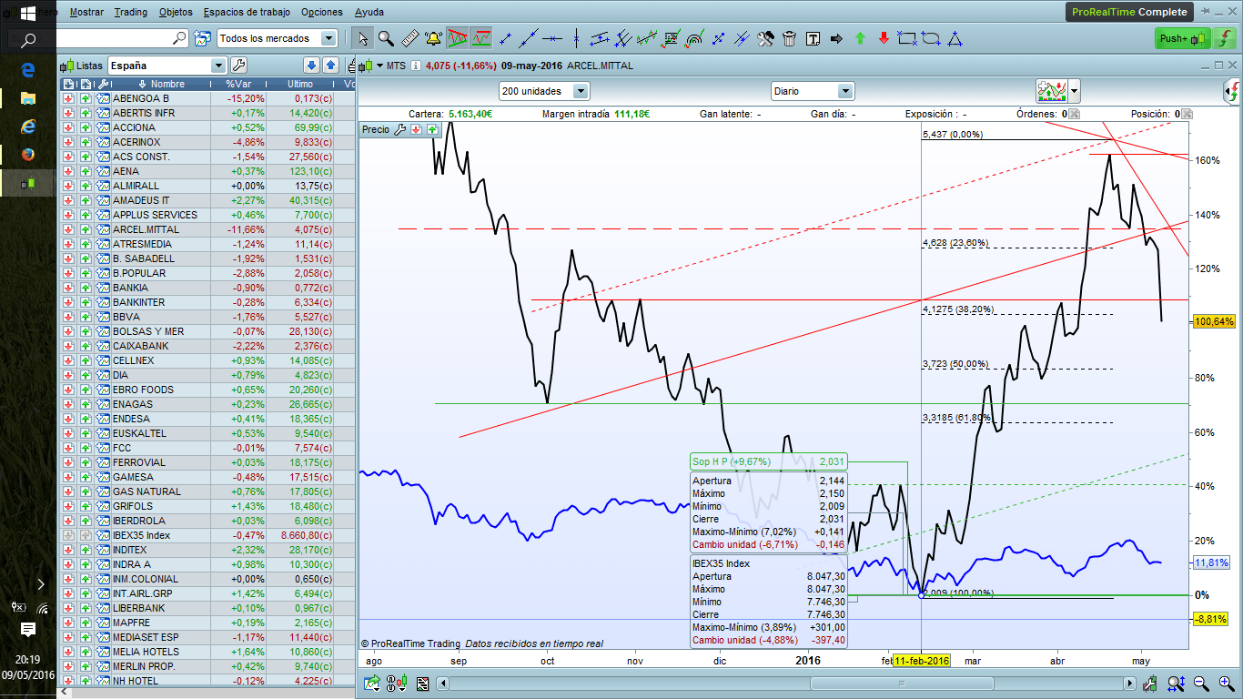The width and height of the screenshot is (1243, 699).
Task: Select the ruler measurement tool
Action: pyautogui.click(x=409, y=38)
